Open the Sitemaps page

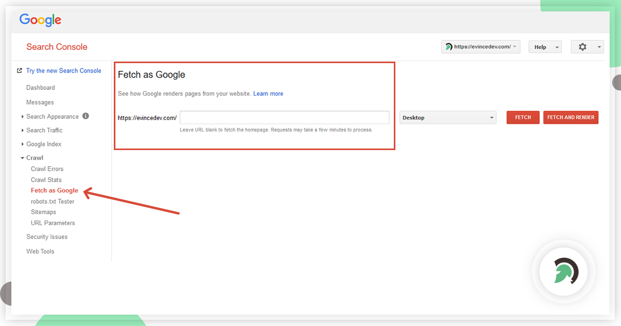pos(43,212)
